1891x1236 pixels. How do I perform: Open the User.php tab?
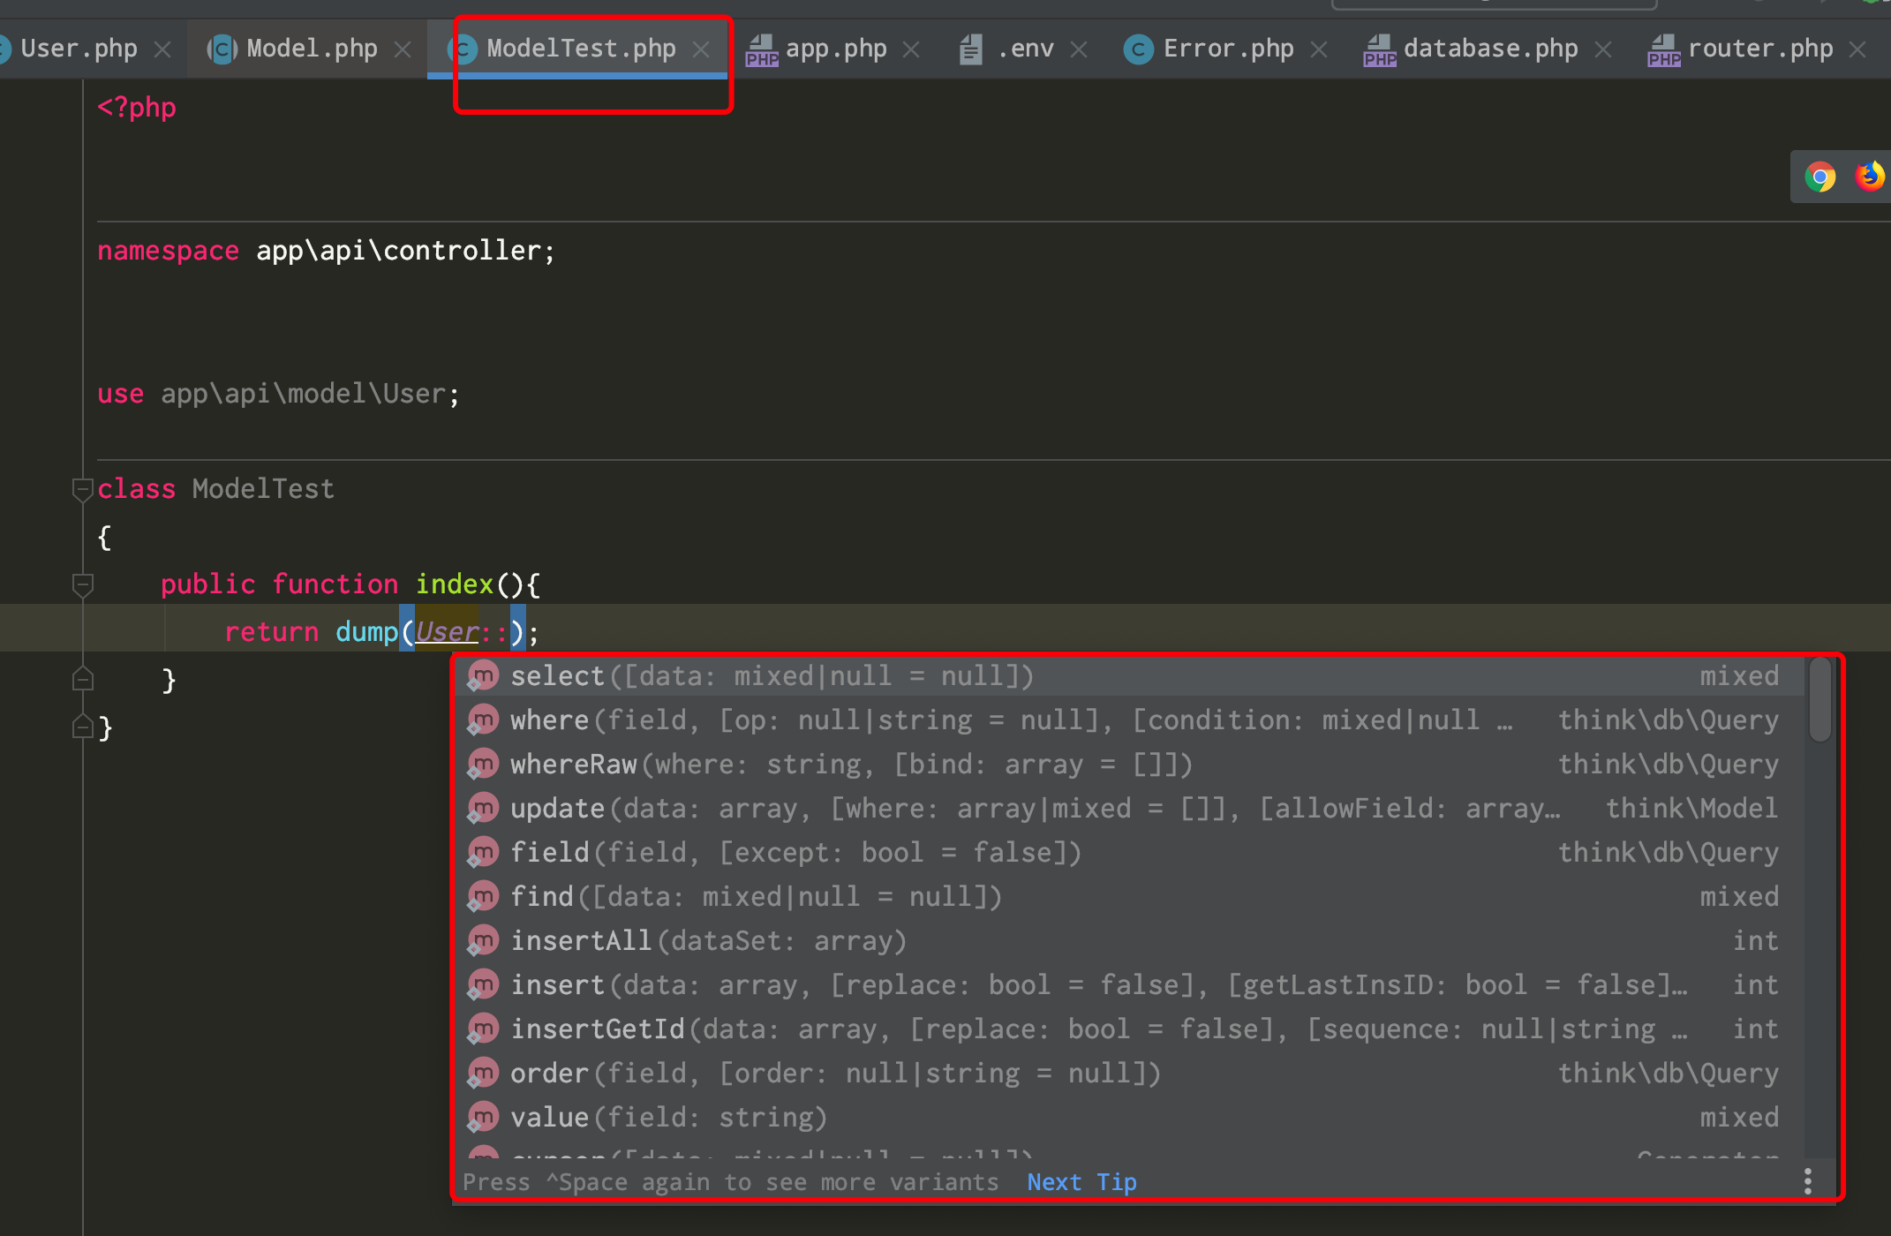coord(78,49)
